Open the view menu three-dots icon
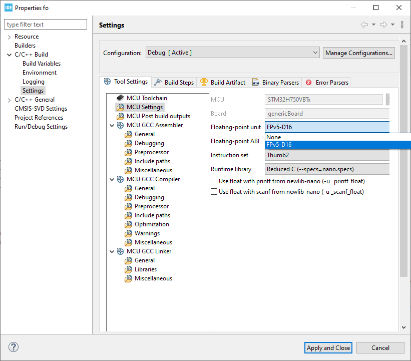 pos(402,25)
